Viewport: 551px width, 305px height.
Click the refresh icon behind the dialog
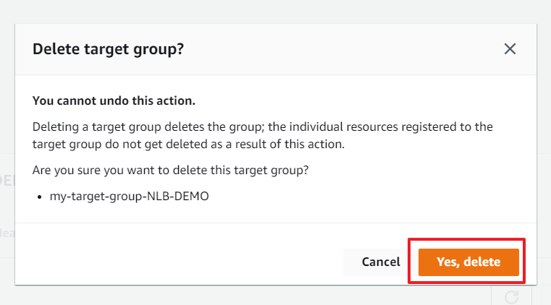point(511,297)
